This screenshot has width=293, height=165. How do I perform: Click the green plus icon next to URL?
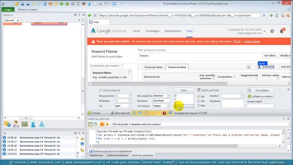point(271,16)
